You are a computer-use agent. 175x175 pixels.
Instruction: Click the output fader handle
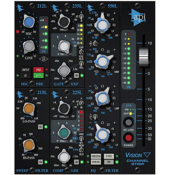[143, 57]
